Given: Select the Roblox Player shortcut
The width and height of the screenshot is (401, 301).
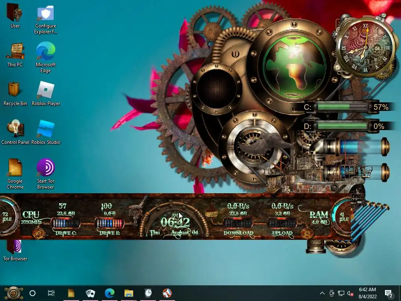Looking at the screenshot, I should pyautogui.click(x=45, y=94).
